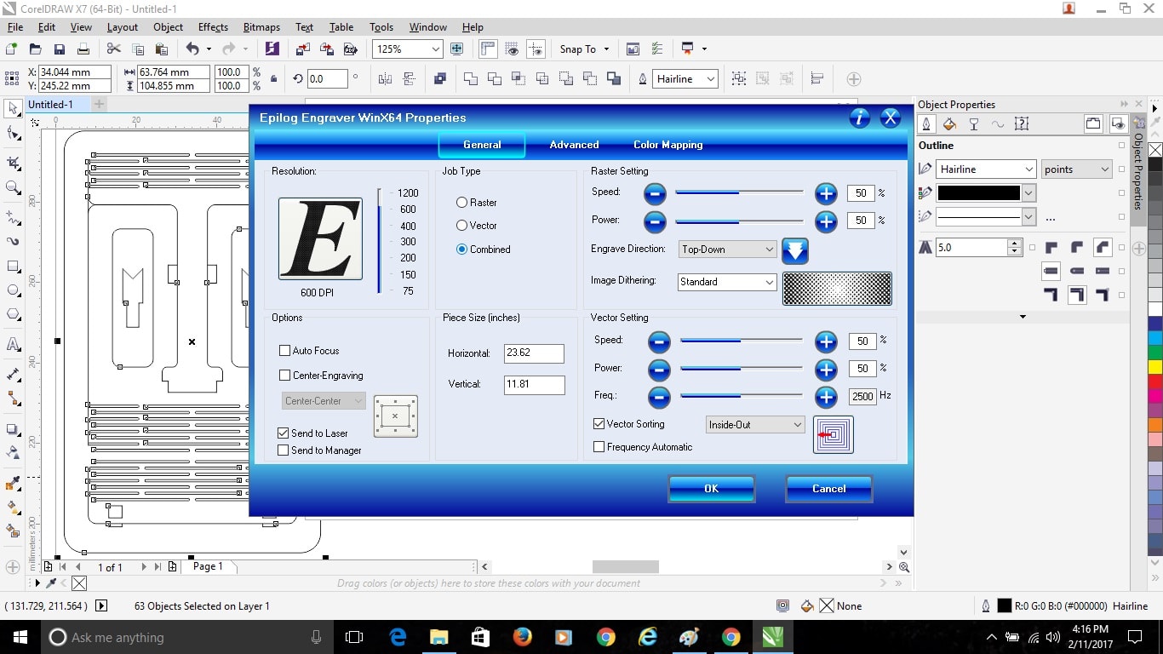The width and height of the screenshot is (1163, 654).
Task: Click the blue info button in Epilog dialog
Action: click(860, 118)
